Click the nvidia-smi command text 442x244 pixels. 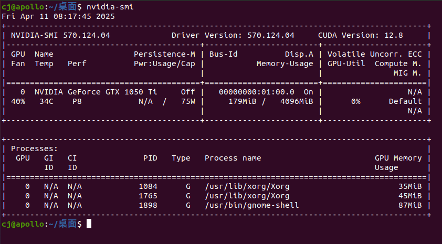(x=110, y=7)
